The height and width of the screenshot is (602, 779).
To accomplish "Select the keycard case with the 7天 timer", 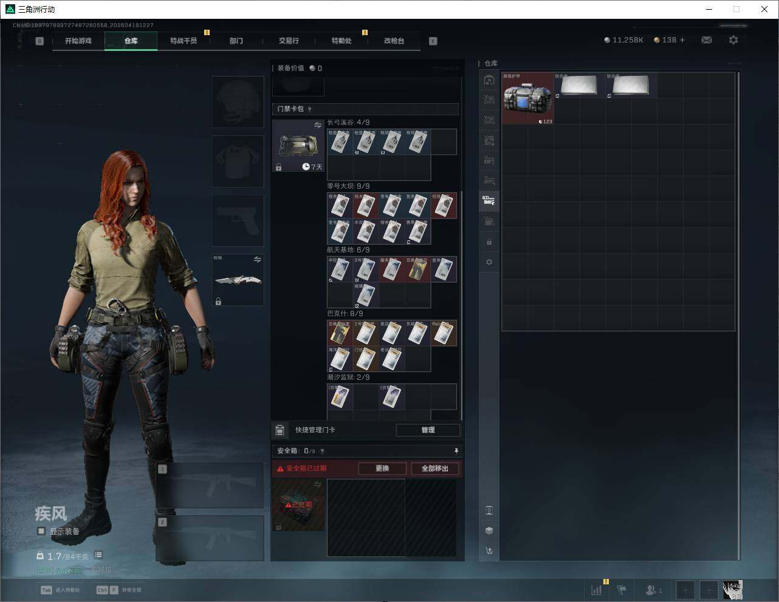I will [x=298, y=146].
